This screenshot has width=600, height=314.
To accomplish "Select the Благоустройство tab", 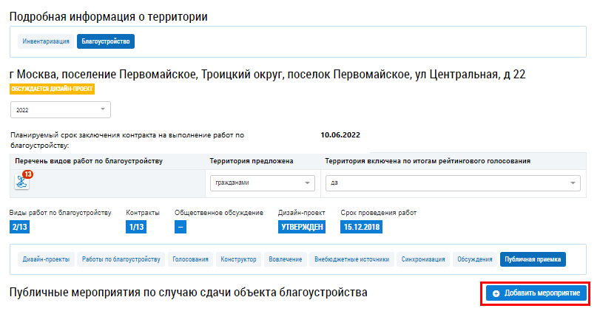I will 106,41.
